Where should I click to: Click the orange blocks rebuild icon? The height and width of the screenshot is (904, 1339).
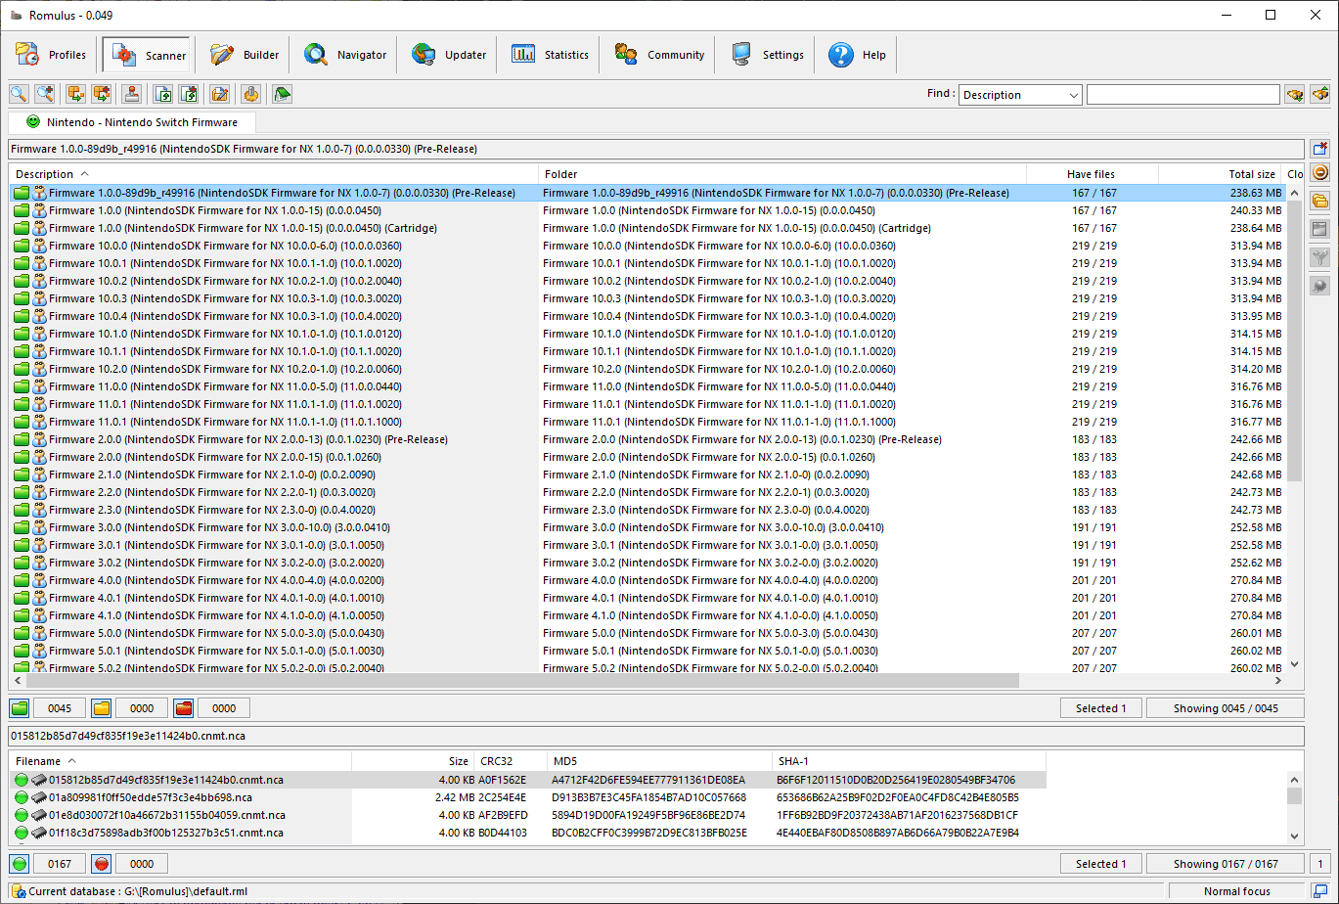75,94
